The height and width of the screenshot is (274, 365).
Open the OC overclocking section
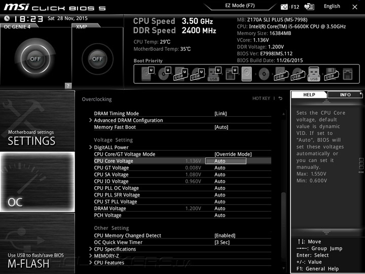37,182
